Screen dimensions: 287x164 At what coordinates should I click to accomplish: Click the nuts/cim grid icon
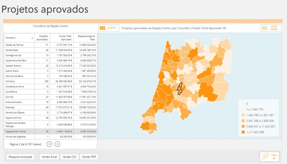tap(102, 28)
